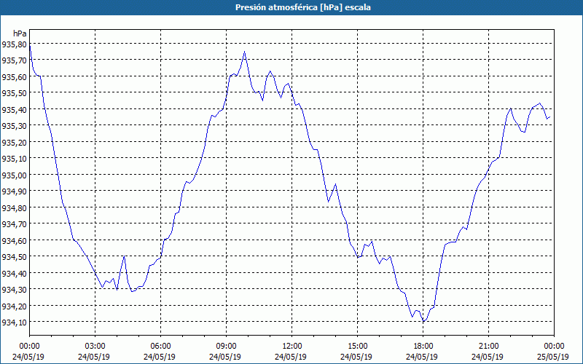This screenshot has height=364, width=583.
Task: Click the curve's small spike near 04:20
Action: [x=124, y=256]
